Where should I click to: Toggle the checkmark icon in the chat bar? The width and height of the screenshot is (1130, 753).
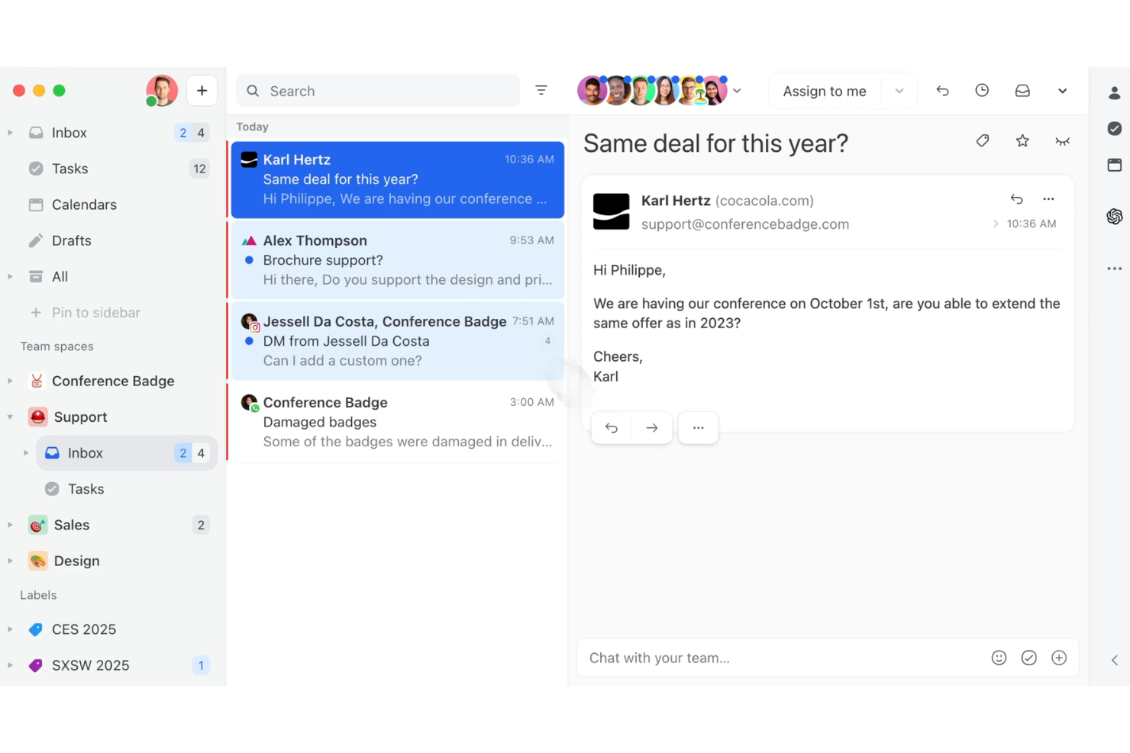(x=1028, y=657)
